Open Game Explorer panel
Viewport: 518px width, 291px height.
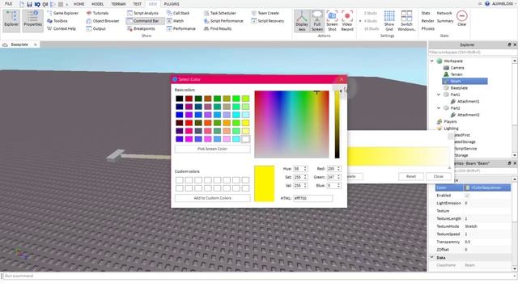(x=63, y=13)
